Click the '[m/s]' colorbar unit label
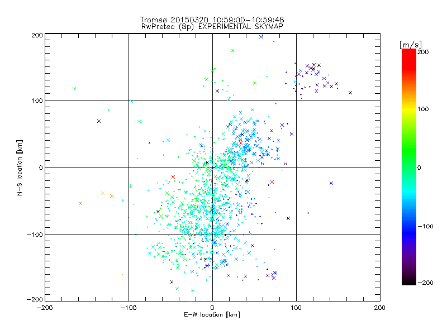 tap(410, 45)
